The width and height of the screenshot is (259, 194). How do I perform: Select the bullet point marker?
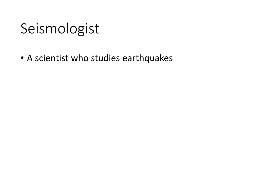(22, 58)
